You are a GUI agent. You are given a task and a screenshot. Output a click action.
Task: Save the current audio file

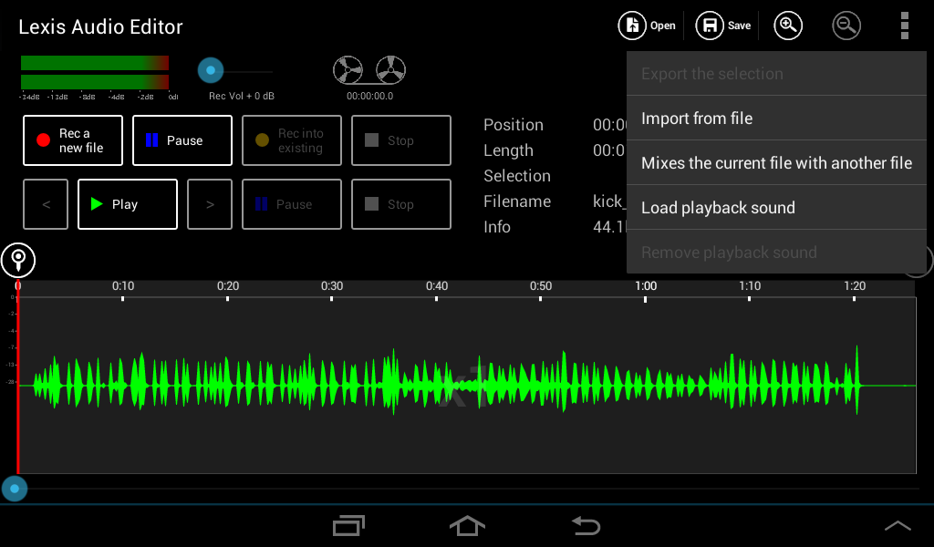(x=723, y=26)
